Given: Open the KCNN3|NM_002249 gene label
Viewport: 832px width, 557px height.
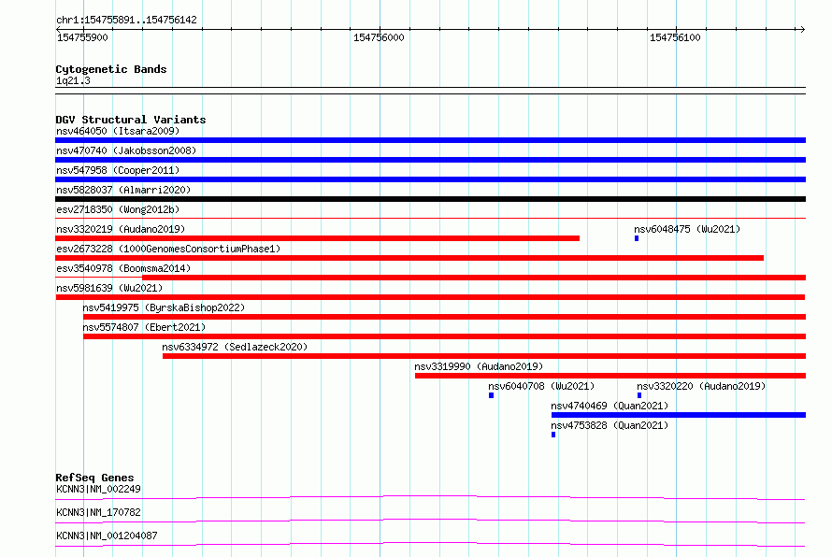Looking at the screenshot, I should (98, 489).
